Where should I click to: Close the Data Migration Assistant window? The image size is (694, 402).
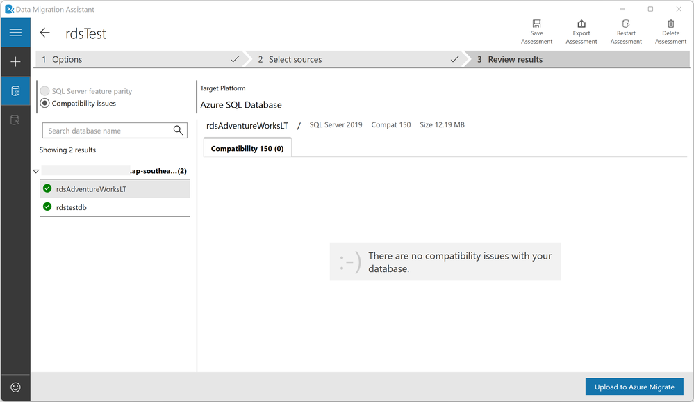click(679, 9)
